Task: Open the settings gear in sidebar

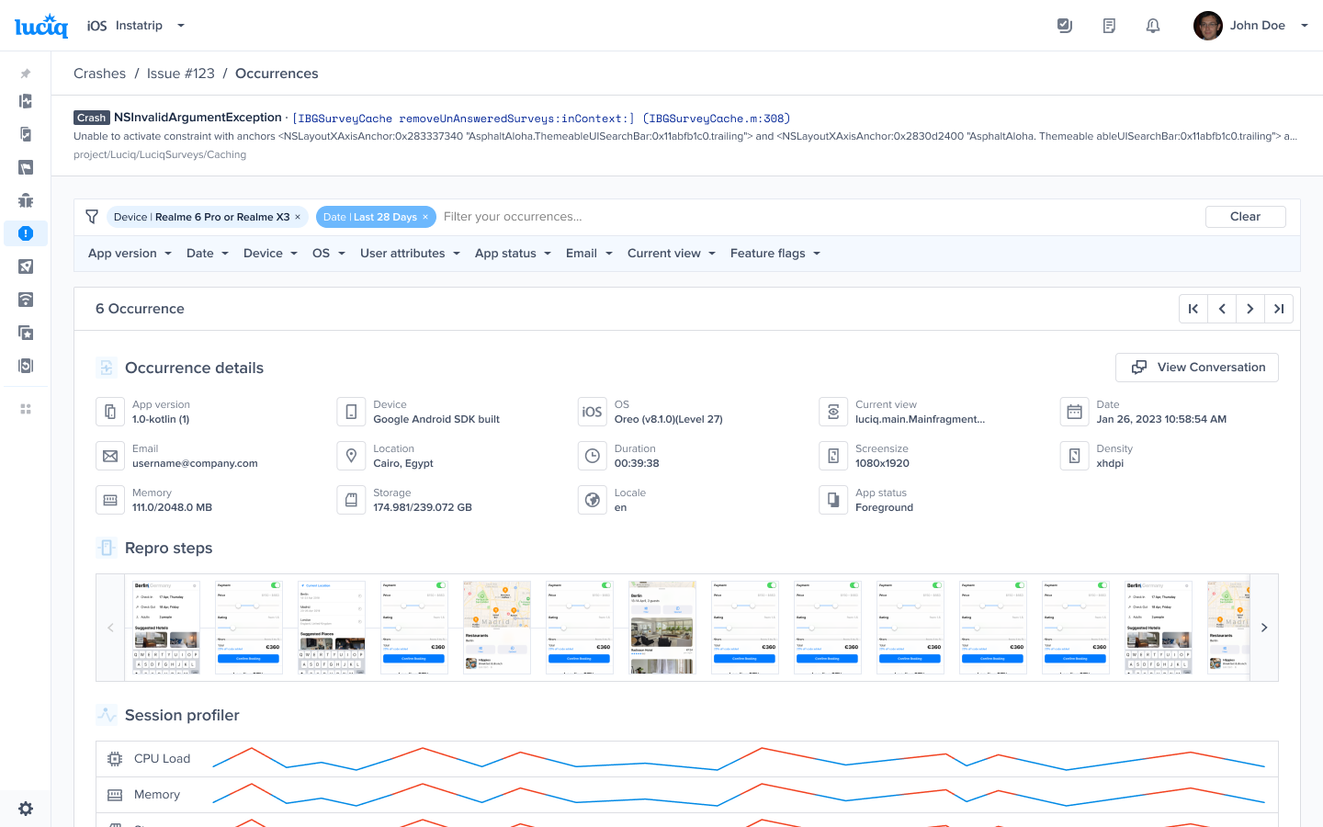Action: [x=26, y=809]
